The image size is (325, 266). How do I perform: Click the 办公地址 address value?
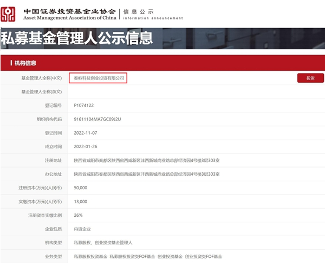point(147,174)
